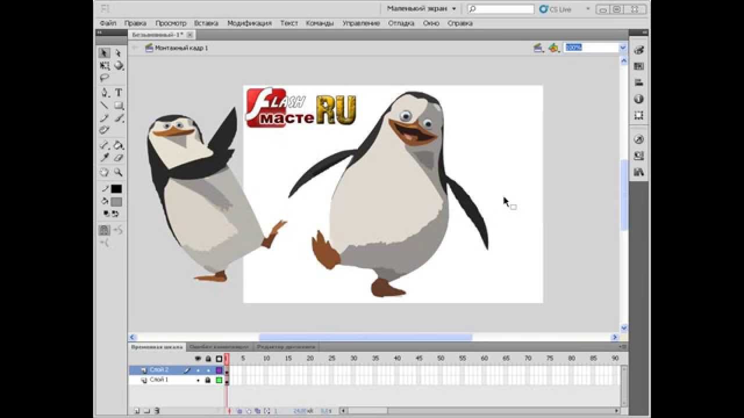Image resolution: width=744 pixels, height=418 pixels.
Task: Switch to the Timeline tab
Action: [x=157, y=347]
